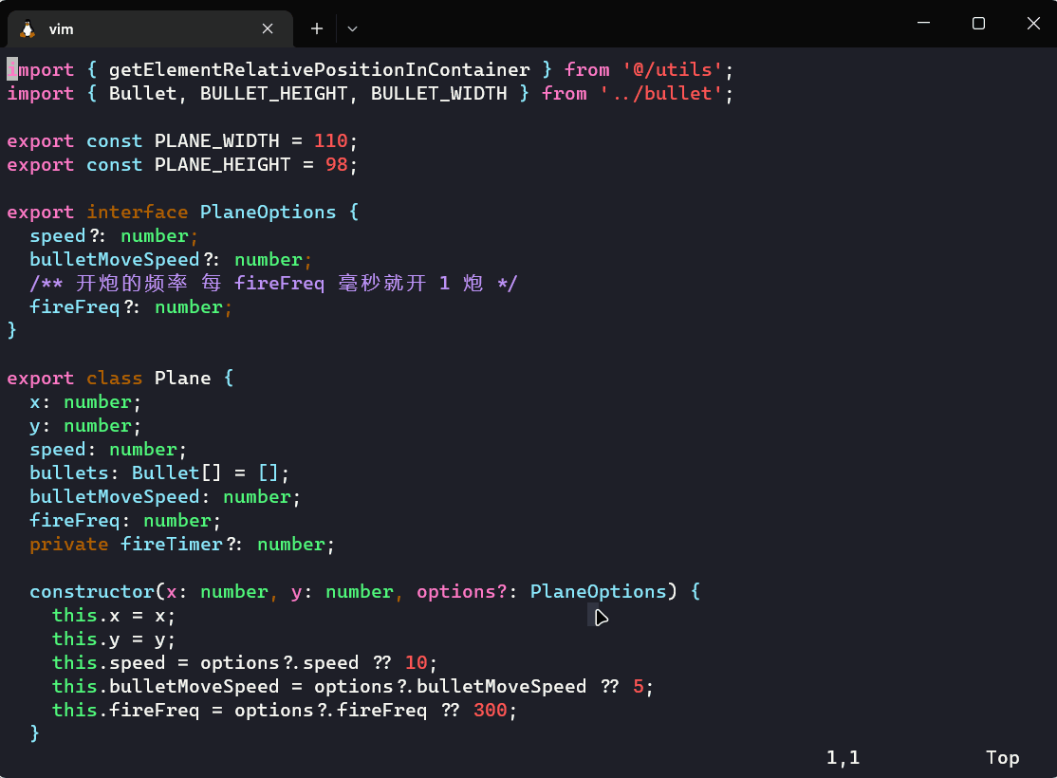Click the 'speed?: number;' interface property
The height and width of the screenshot is (778, 1057).
[114, 236]
